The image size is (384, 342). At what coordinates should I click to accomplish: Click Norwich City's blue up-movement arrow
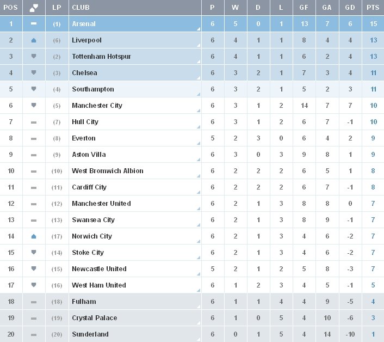pyautogui.click(x=34, y=236)
